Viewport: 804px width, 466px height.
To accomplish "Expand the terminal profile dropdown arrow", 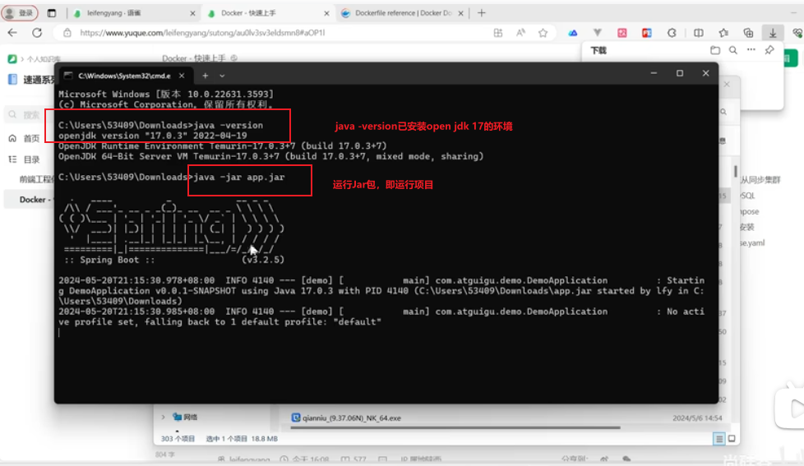I will tap(222, 76).
